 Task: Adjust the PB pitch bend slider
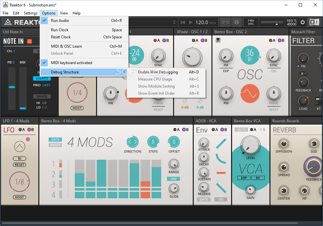pyautogui.click(x=12, y=89)
